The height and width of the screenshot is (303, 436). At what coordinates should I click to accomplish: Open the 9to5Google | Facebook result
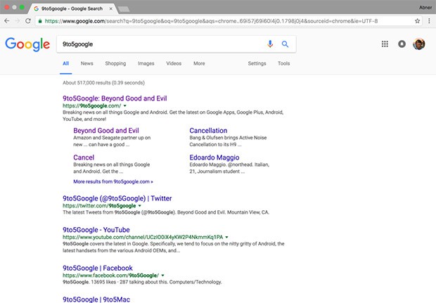point(98,269)
